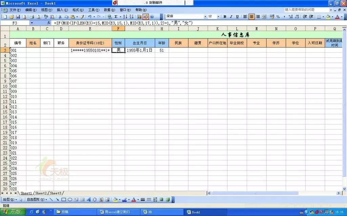Click the 开始 Start button
This screenshot has width=347, height=216.
click(13, 212)
